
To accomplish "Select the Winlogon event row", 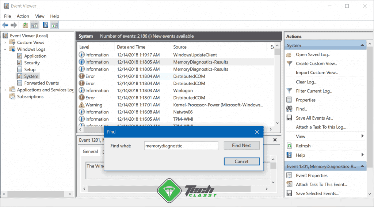I will click(x=176, y=90).
